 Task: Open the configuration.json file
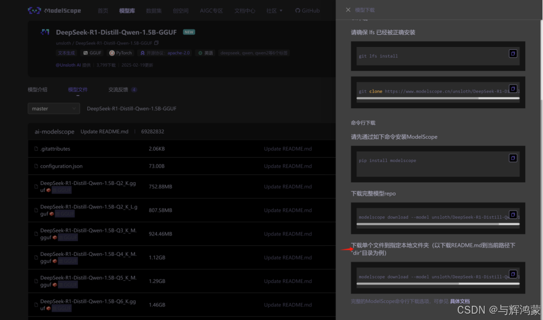pyautogui.click(x=61, y=166)
